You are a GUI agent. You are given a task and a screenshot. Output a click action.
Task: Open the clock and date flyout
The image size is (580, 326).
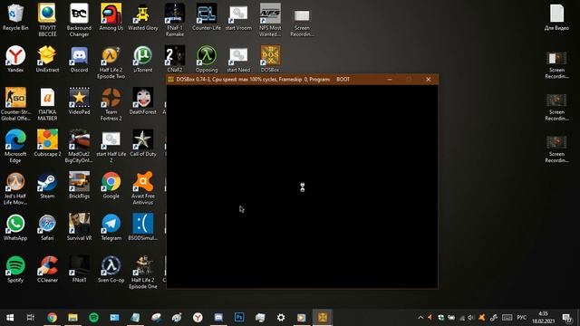tap(543, 318)
